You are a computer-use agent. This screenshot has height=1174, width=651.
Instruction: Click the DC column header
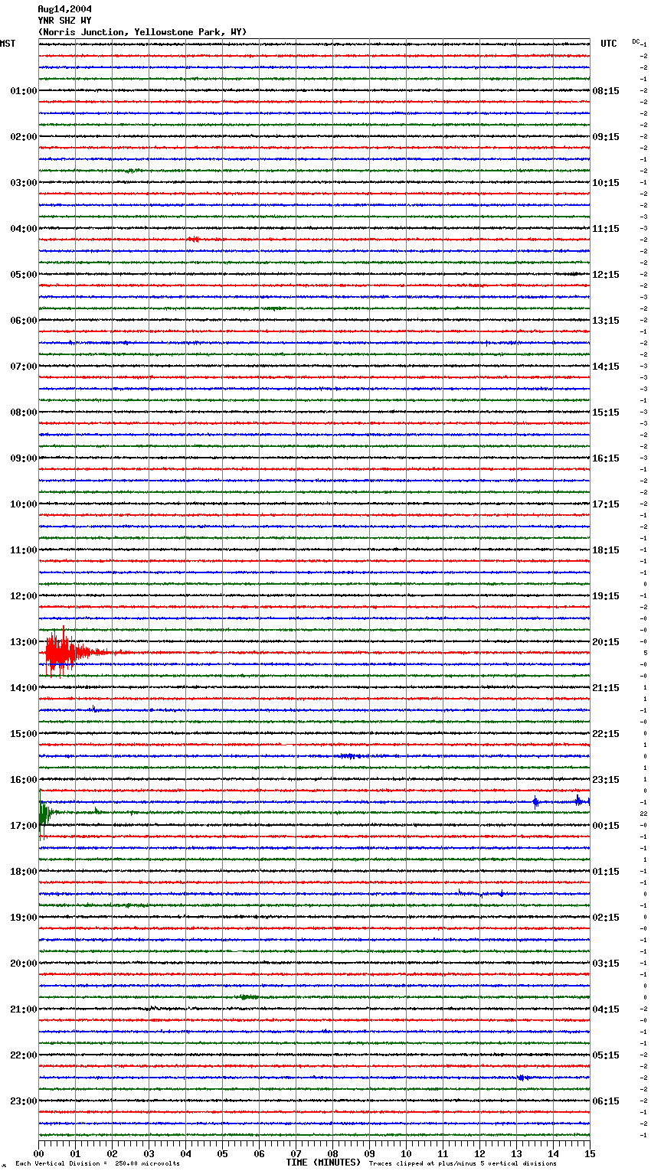[636, 41]
